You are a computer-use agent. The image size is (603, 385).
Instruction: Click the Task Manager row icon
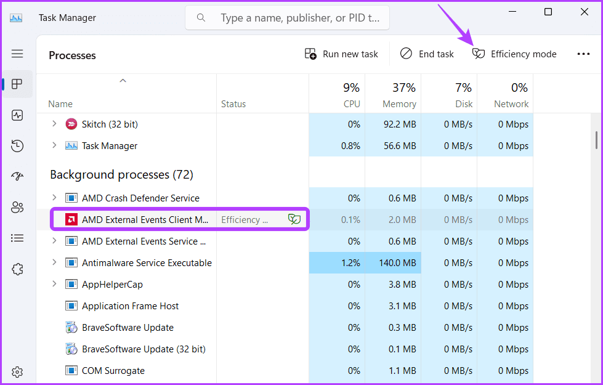[x=71, y=146]
